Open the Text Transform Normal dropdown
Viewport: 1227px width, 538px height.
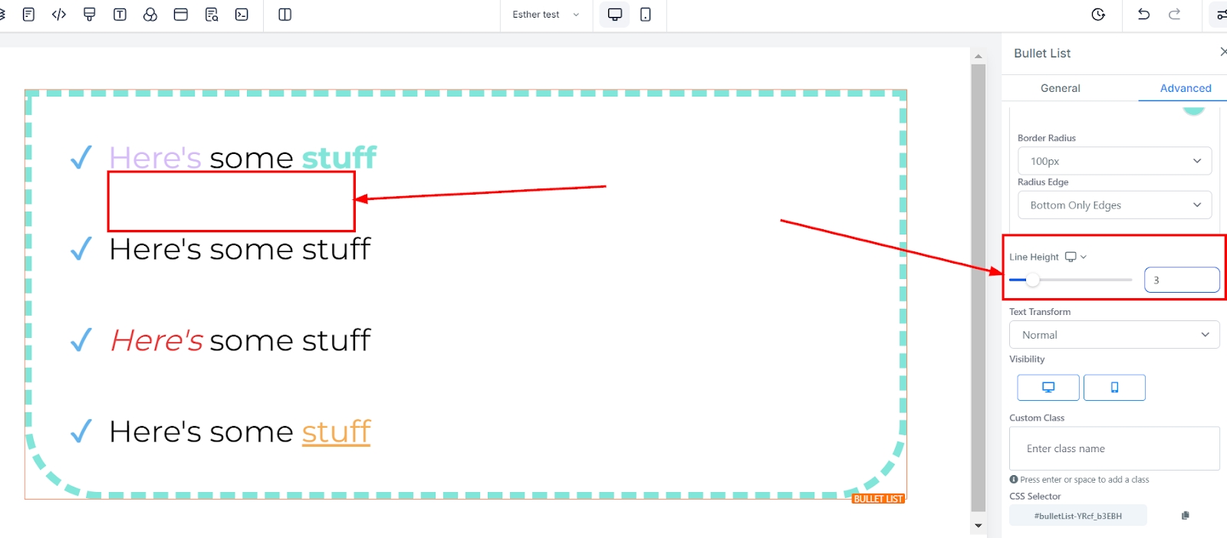click(1114, 335)
